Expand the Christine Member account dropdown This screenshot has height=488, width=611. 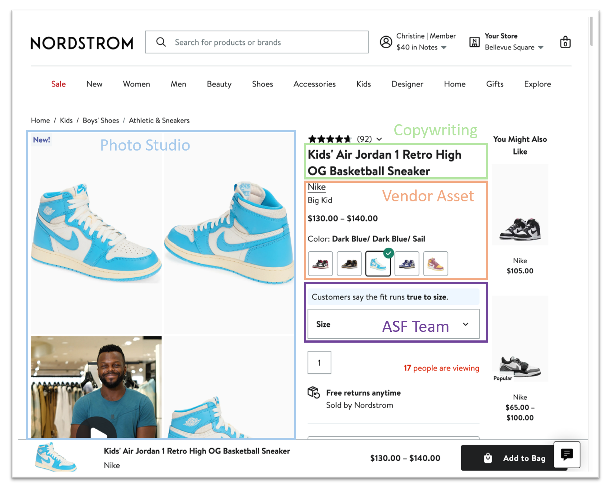(x=444, y=47)
